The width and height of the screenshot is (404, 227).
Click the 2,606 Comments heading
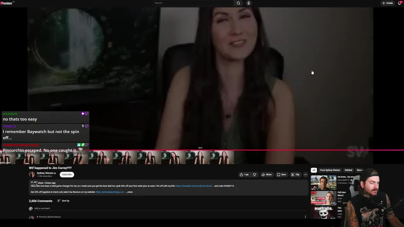tap(40, 201)
